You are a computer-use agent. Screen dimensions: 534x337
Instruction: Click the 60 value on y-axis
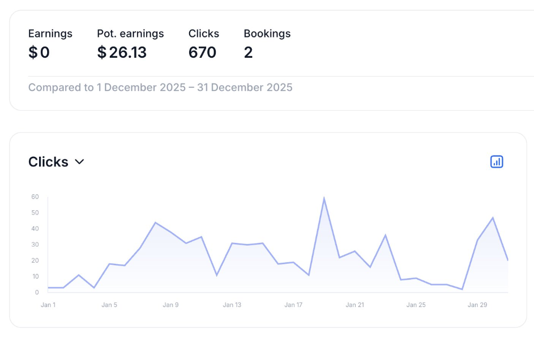click(35, 196)
